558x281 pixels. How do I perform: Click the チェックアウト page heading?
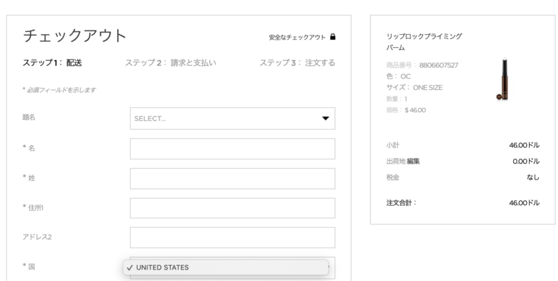(x=75, y=36)
